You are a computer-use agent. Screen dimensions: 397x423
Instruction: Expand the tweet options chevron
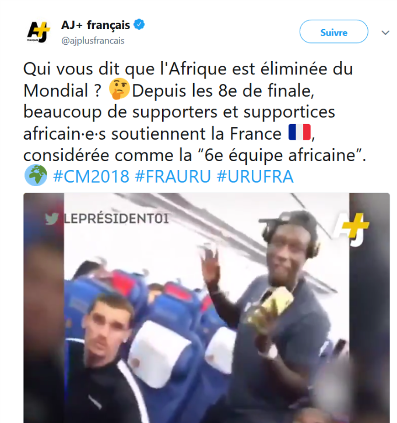pyautogui.click(x=385, y=33)
